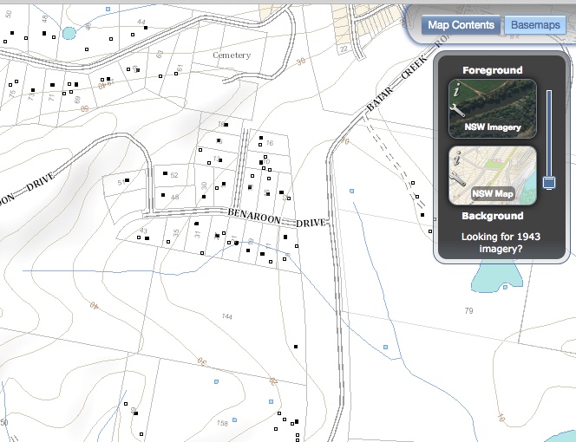
Task: Switch to the Map Contents tab
Action: (x=461, y=25)
